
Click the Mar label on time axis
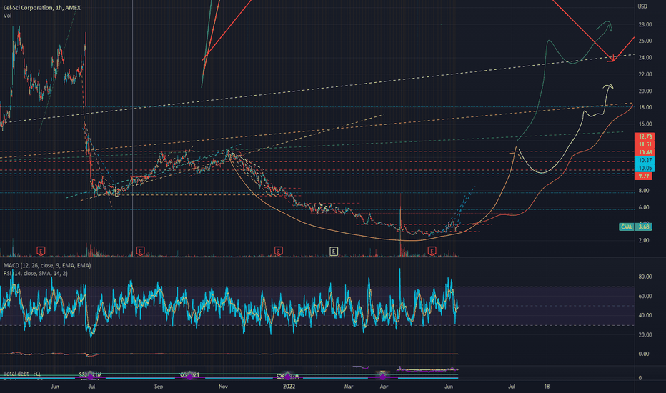[x=349, y=387]
